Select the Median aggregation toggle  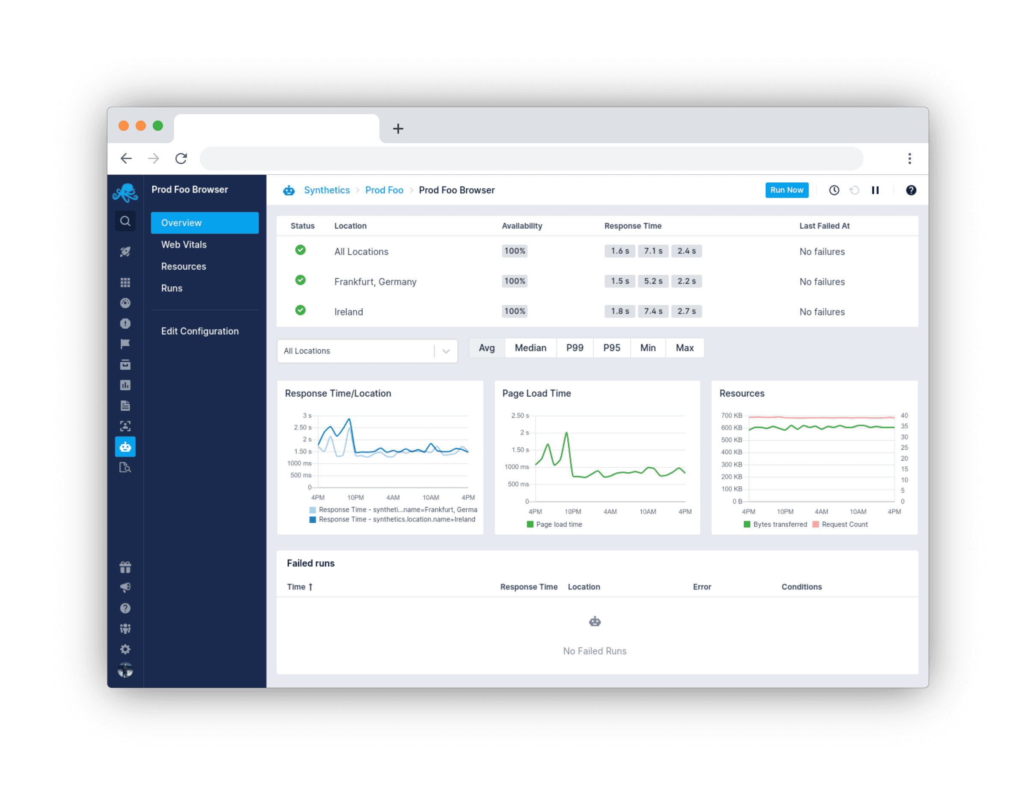(x=530, y=348)
